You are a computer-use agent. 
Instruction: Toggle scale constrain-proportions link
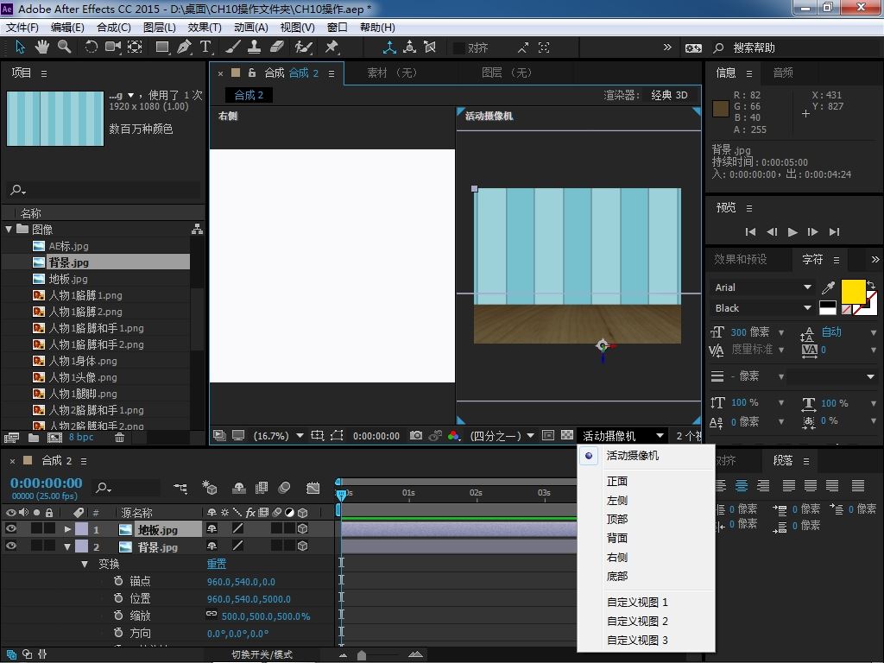[212, 614]
